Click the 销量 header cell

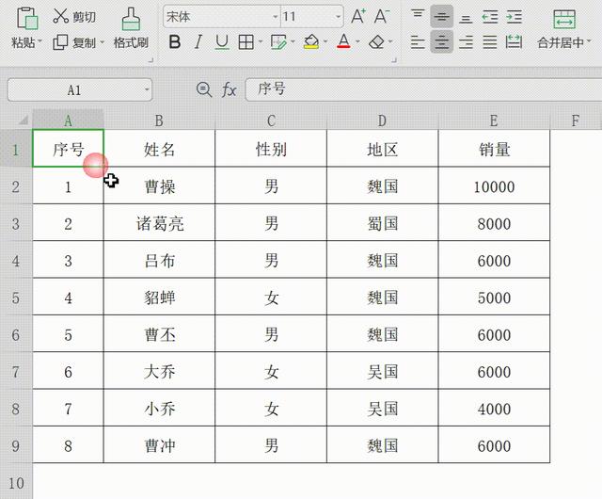click(494, 149)
